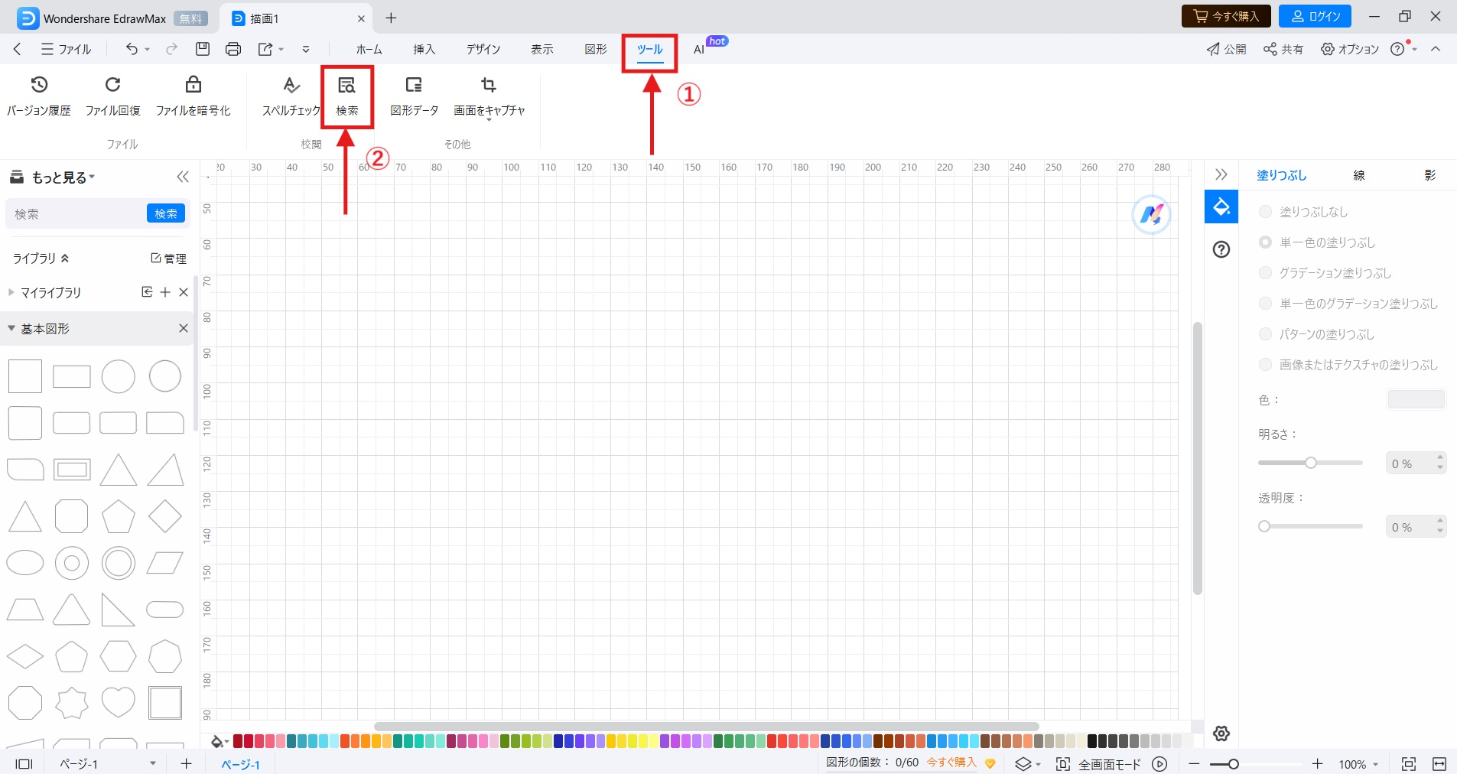Switch to the ホーム tab
Image resolution: width=1457 pixels, height=774 pixels.
tap(369, 49)
